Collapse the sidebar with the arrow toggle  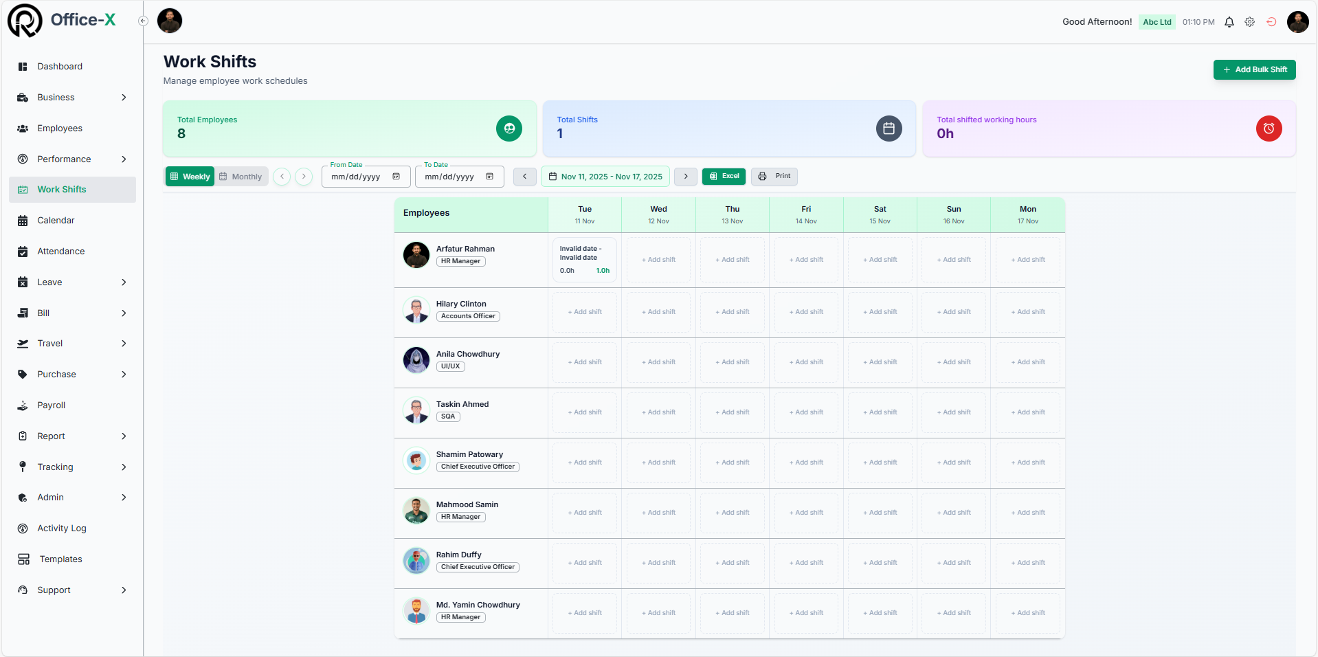coord(143,21)
